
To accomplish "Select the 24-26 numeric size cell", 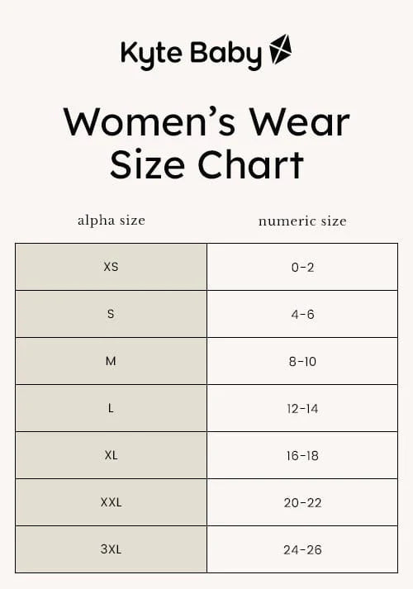I will [x=302, y=549].
